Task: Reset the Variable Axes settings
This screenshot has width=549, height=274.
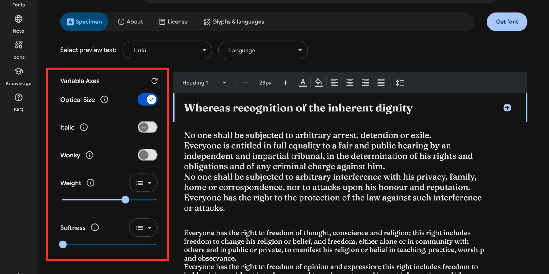Action: coord(155,81)
